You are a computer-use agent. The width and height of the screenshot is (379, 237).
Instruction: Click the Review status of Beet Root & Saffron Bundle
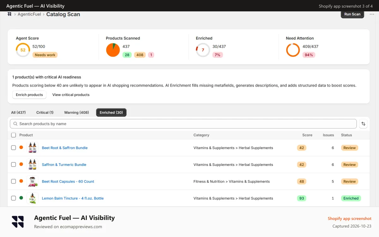(x=350, y=148)
